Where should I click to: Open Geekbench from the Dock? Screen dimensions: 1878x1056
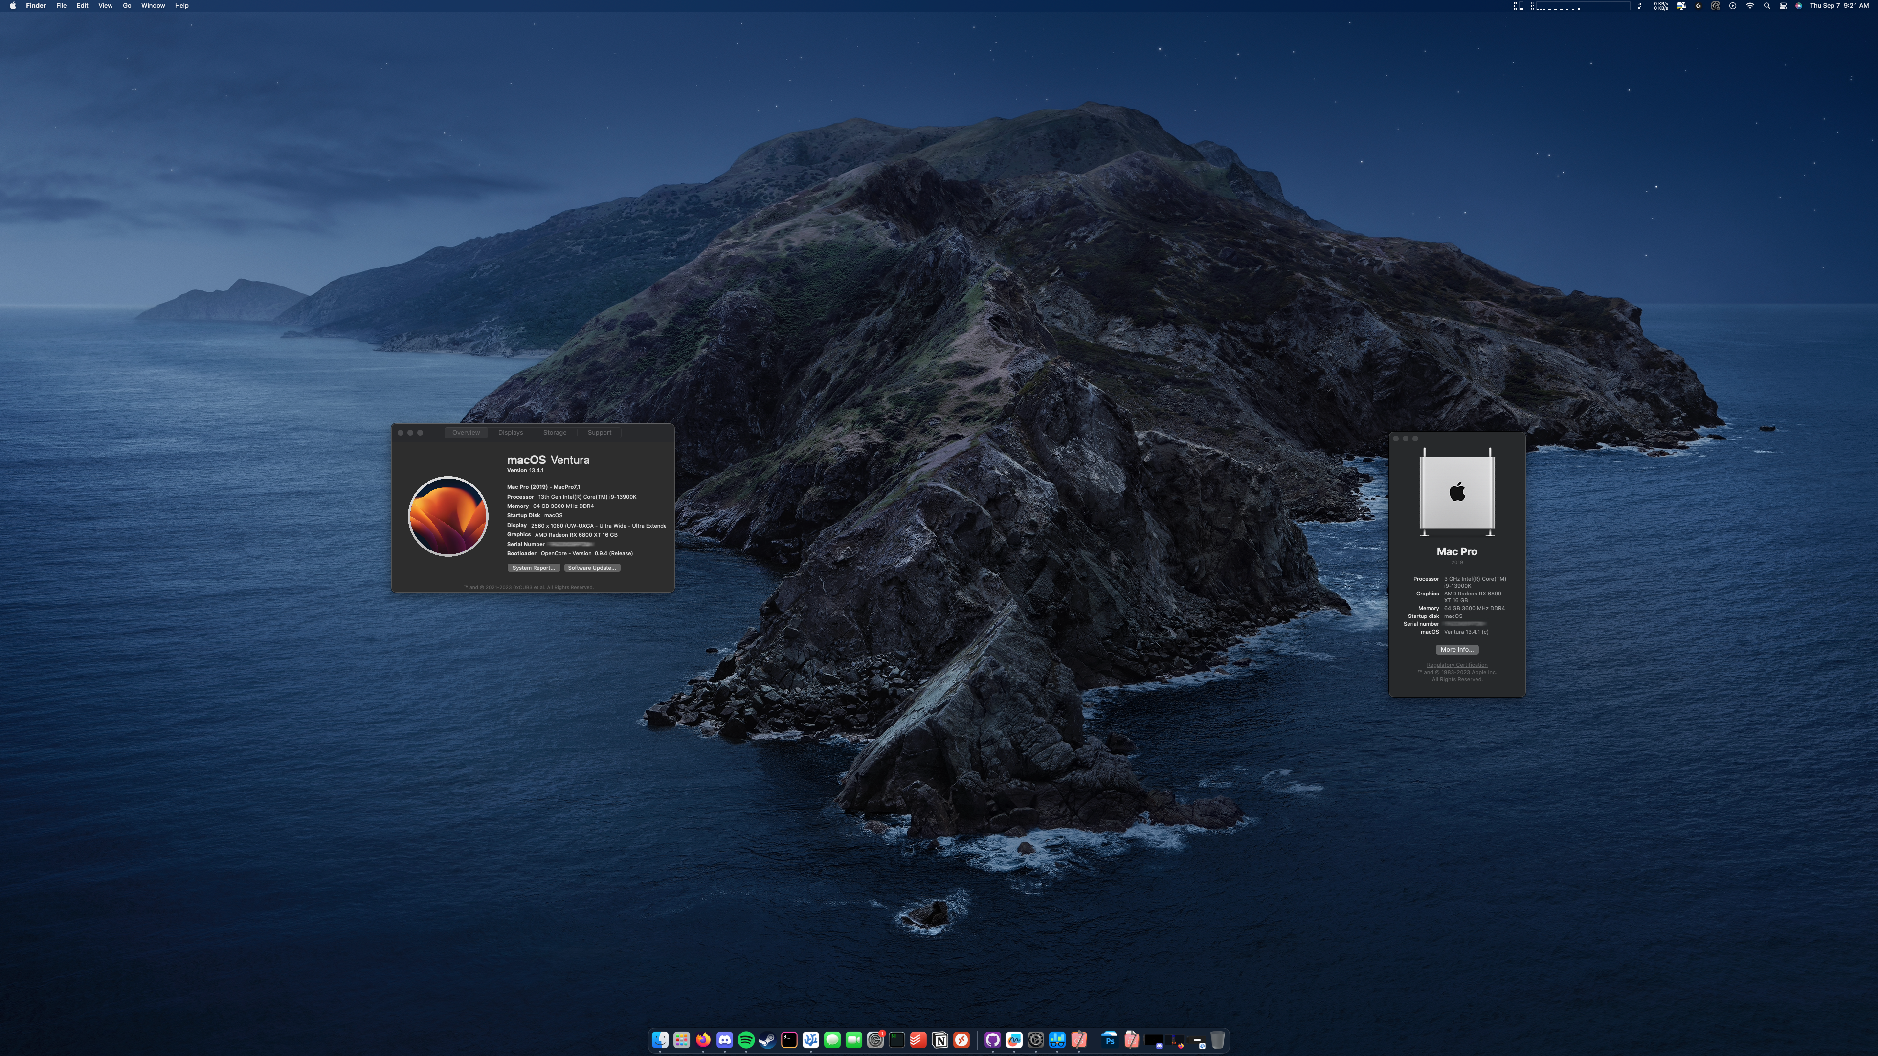click(1057, 1040)
